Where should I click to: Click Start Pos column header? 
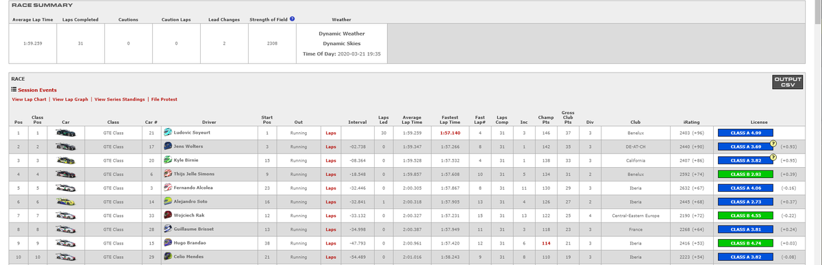pos(267,119)
